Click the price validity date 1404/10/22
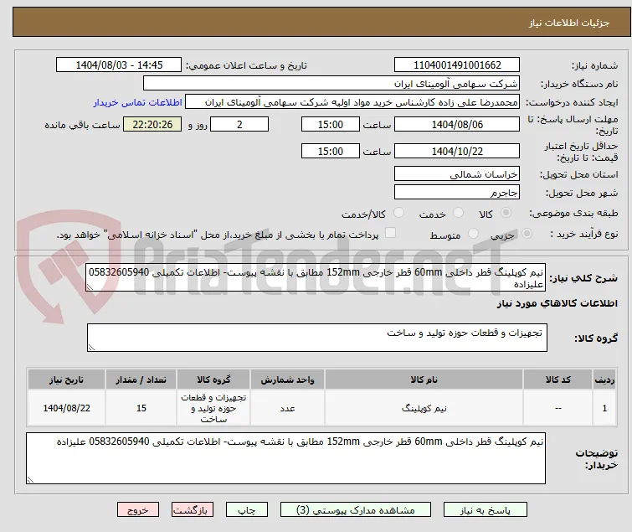 (x=457, y=152)
